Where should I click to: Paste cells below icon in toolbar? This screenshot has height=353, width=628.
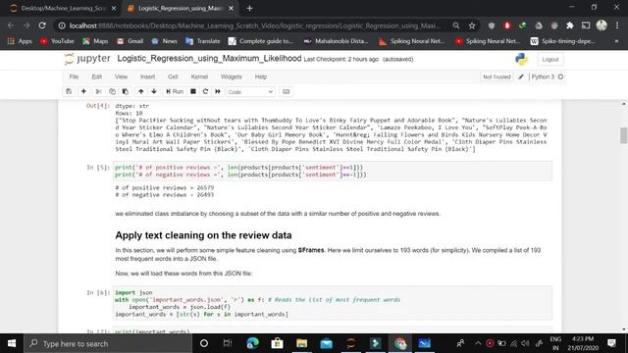[x=126, y=91]
